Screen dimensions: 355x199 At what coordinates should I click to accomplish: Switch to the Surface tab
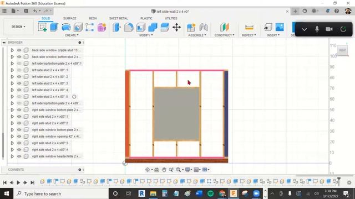(70, 18)
